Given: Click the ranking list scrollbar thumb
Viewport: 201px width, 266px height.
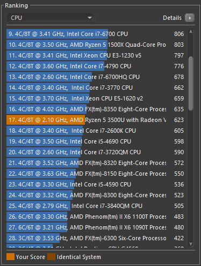Looking at the screenshot, I should pos(191,83).
